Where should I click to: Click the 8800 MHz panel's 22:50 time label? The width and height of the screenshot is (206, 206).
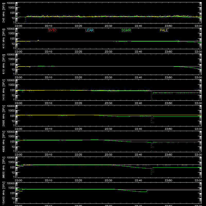point(168,181)
